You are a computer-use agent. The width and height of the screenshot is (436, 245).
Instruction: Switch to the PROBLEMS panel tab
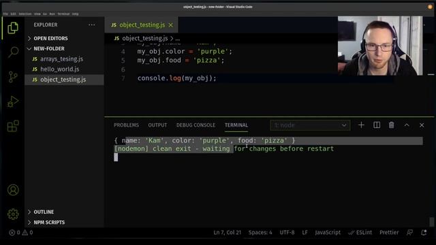pyautogui.click(x=126, y=125)
